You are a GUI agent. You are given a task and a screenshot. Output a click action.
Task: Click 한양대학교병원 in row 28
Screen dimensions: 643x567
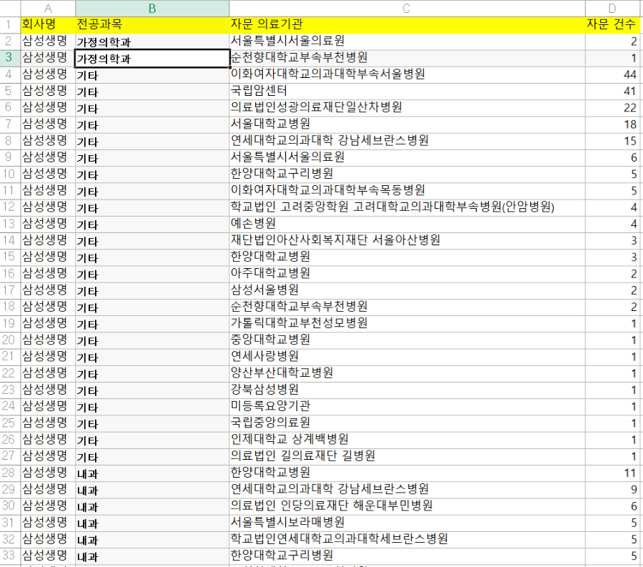coord(407,473)
